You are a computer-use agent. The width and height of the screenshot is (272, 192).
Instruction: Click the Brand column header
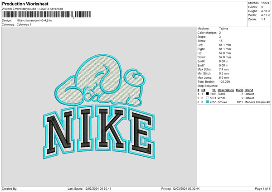tap(249, 90)
